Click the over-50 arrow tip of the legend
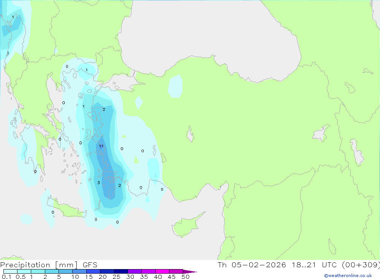 coord(190,271)
